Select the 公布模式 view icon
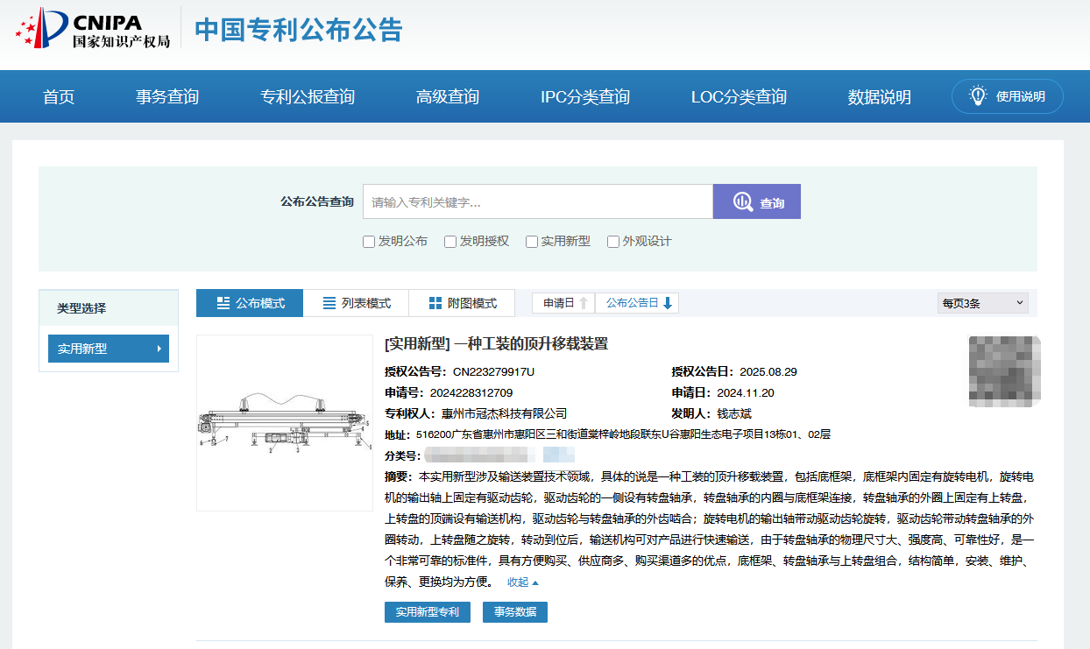Image resolution: width=1090 pixels, height=649 pixels. click(223, 302)
